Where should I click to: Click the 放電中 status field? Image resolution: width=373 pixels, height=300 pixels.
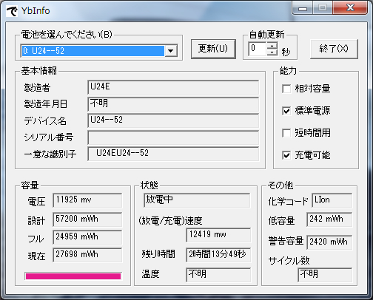197,200
